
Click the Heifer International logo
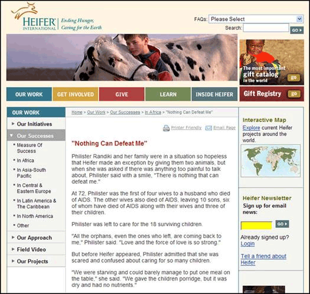coord(57,17)
